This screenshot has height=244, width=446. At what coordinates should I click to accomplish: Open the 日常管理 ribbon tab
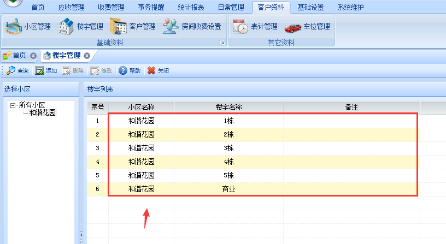pyautogui.click(x=231, y=7)
